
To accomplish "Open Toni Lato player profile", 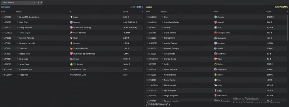I will click(23, 48).
